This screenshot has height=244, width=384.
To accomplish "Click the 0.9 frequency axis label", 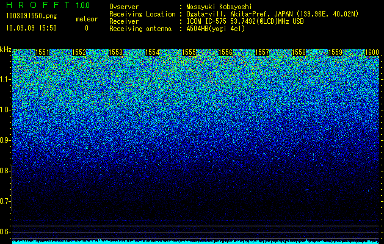I will [5, 140].
